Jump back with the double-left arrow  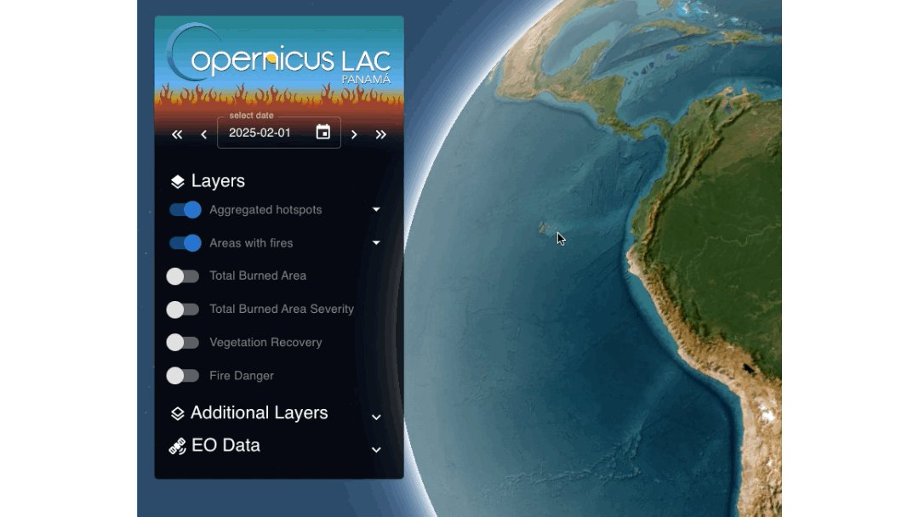click(177, 134)
